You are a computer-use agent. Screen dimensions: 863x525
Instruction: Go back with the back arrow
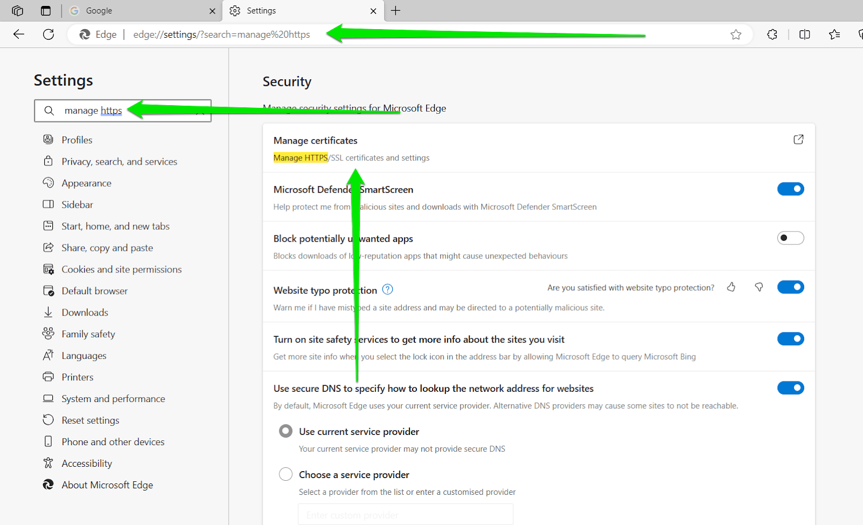[19, 35]
